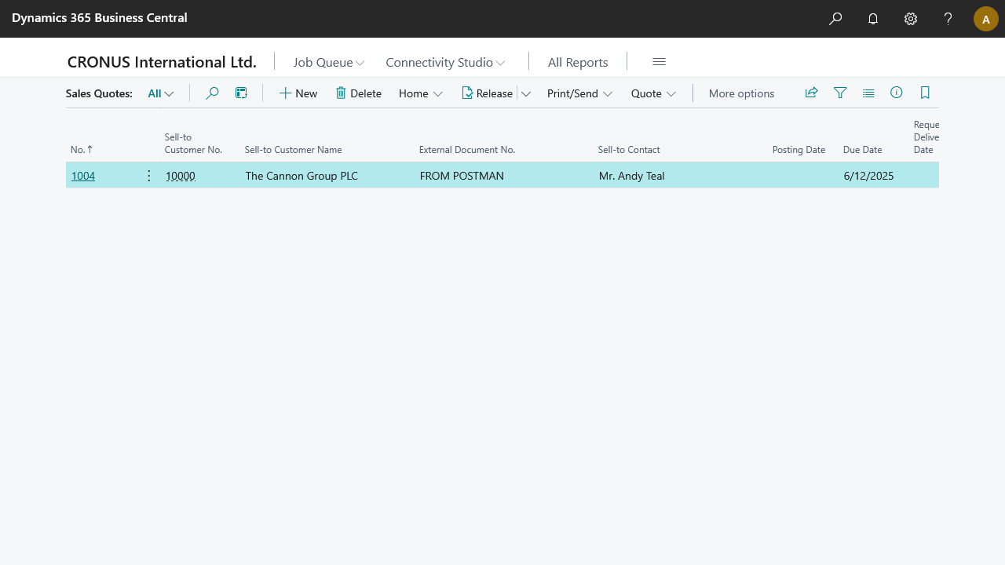Viewport: 1005px width, 565px height.
Task: Open the Quote dropdown menu
Action: pyautogui.click(x=653, y=93)
